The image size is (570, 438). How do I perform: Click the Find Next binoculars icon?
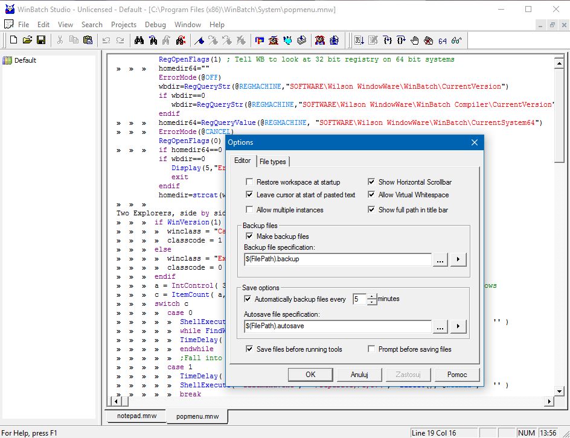click(x=153, y=40)
